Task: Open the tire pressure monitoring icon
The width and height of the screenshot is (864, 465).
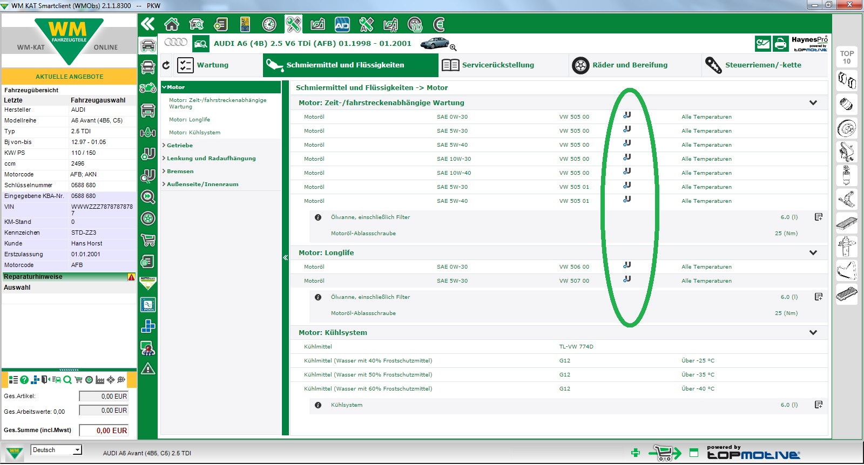Action: 415,24
